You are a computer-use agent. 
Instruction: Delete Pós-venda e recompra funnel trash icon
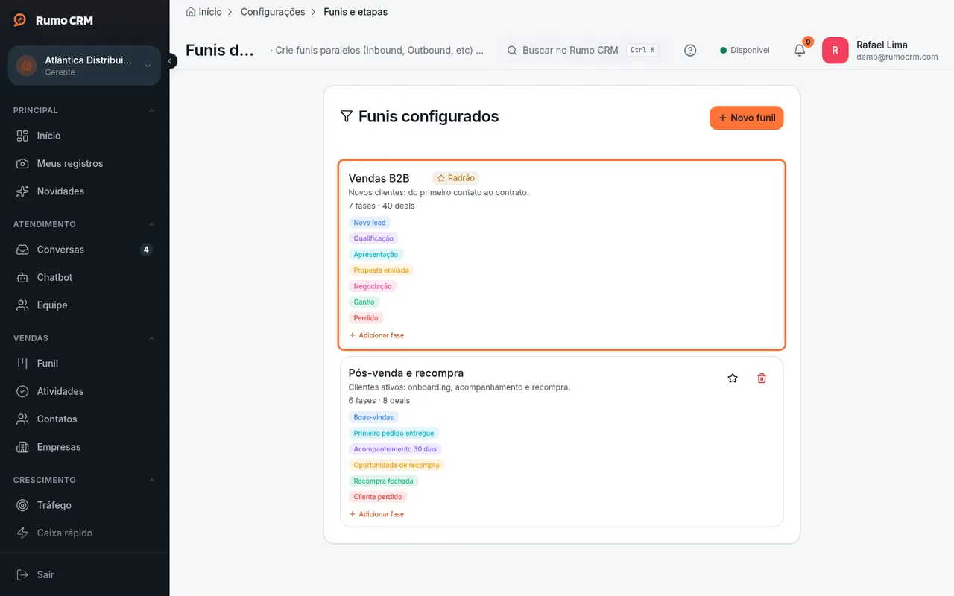pyautogui.click(x=762, y=378)
